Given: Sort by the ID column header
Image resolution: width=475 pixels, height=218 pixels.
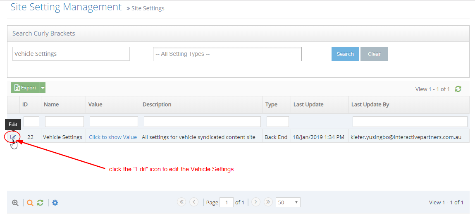Looking at the screenshot, I should pyautogui.click(x=30, y=105).
